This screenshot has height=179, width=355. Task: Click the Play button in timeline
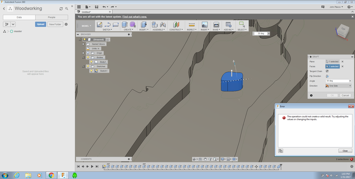pos(92,167)
